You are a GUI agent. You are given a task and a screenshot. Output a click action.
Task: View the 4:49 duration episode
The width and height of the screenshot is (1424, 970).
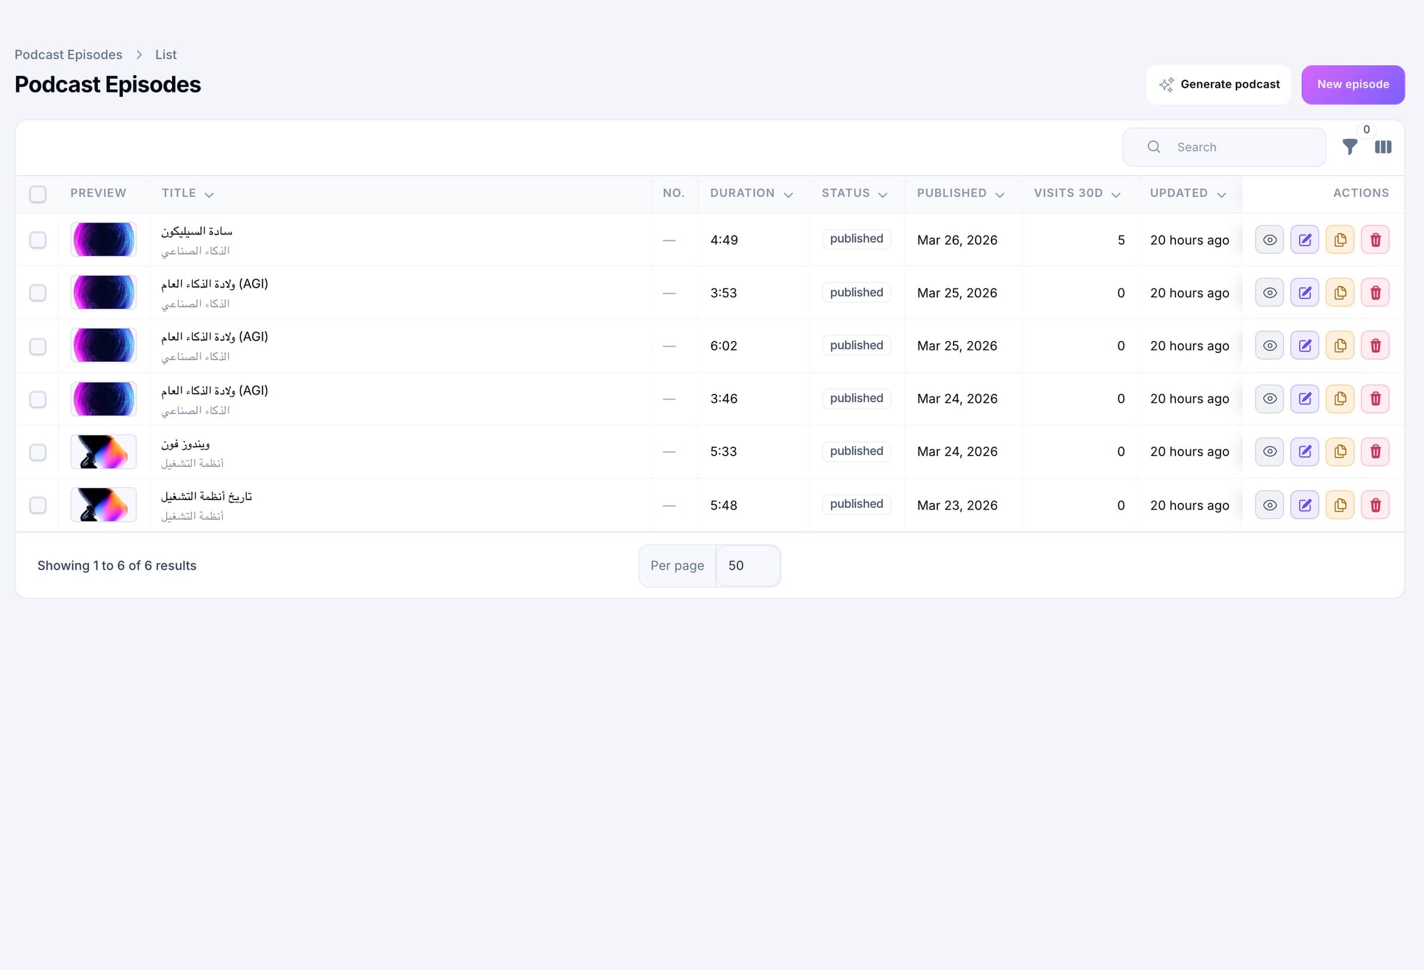point(1270,240)
